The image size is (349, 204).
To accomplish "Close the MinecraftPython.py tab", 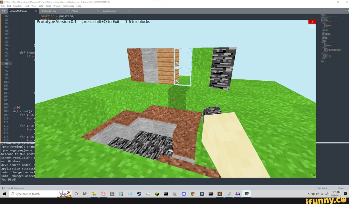I will point(36,11).
